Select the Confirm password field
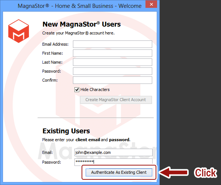Image resolution: width=221 pixels, height=185 pixels. (x=112, y=80)
